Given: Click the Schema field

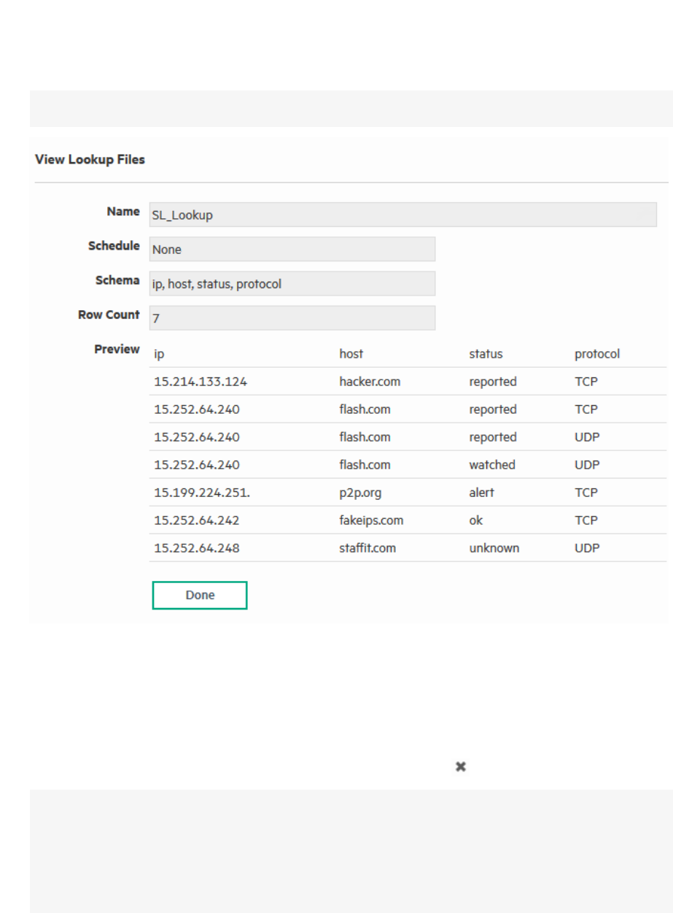Looking at the screenshot, I should (292, 284).
